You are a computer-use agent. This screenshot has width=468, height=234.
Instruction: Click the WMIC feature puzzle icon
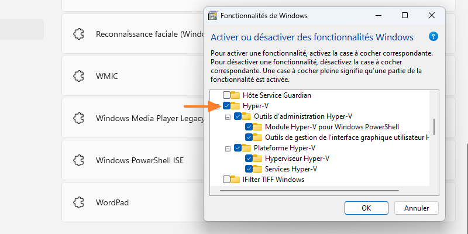[78, 77]
